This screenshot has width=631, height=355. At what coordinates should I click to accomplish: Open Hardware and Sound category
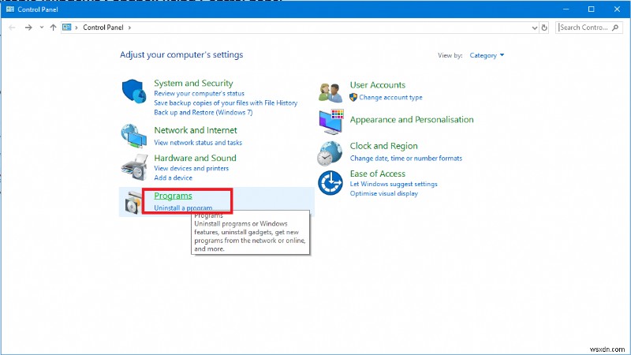[x=195, y=158]
